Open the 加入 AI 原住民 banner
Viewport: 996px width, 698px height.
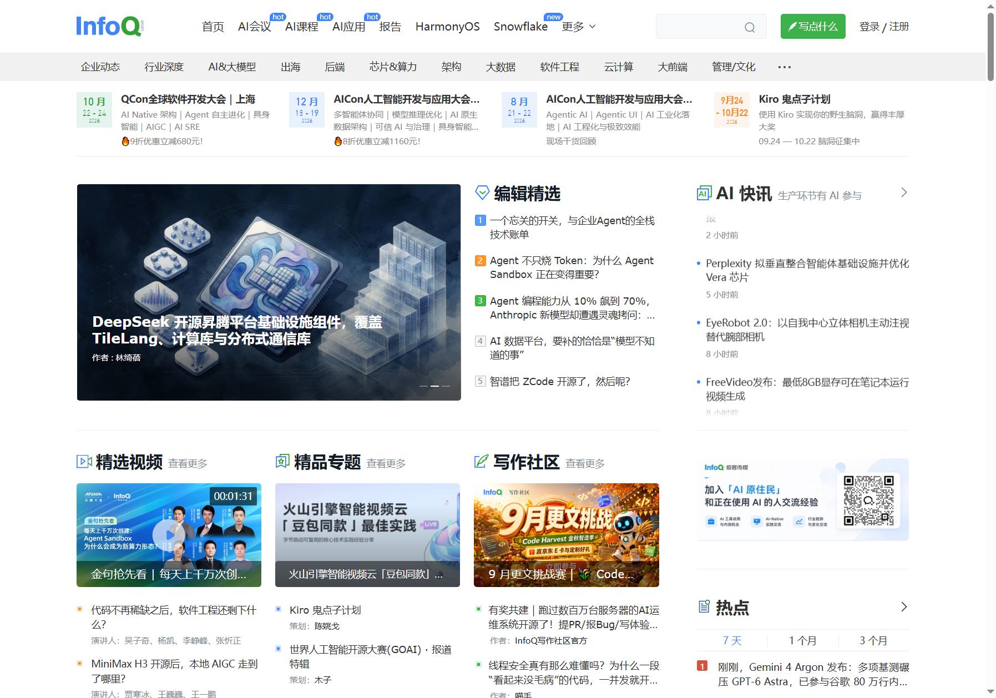click(x=803, y=499)
